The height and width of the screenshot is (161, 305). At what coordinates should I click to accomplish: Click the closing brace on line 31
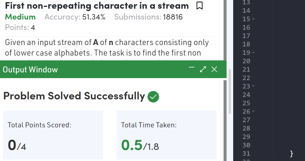click(291, 153)
